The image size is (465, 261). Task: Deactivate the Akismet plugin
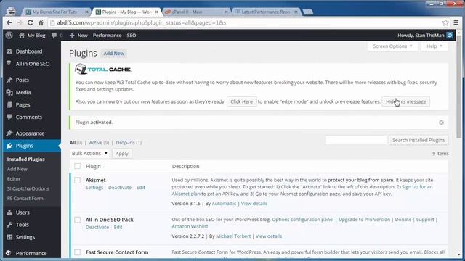pos(120,188)
